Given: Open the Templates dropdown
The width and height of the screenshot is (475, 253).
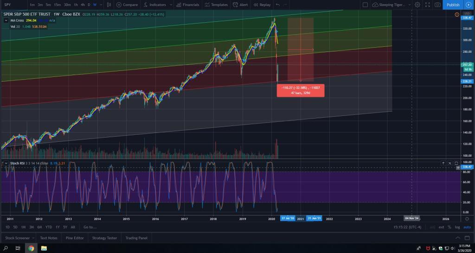Looking at the screenshot, I should tap(216, 5).
